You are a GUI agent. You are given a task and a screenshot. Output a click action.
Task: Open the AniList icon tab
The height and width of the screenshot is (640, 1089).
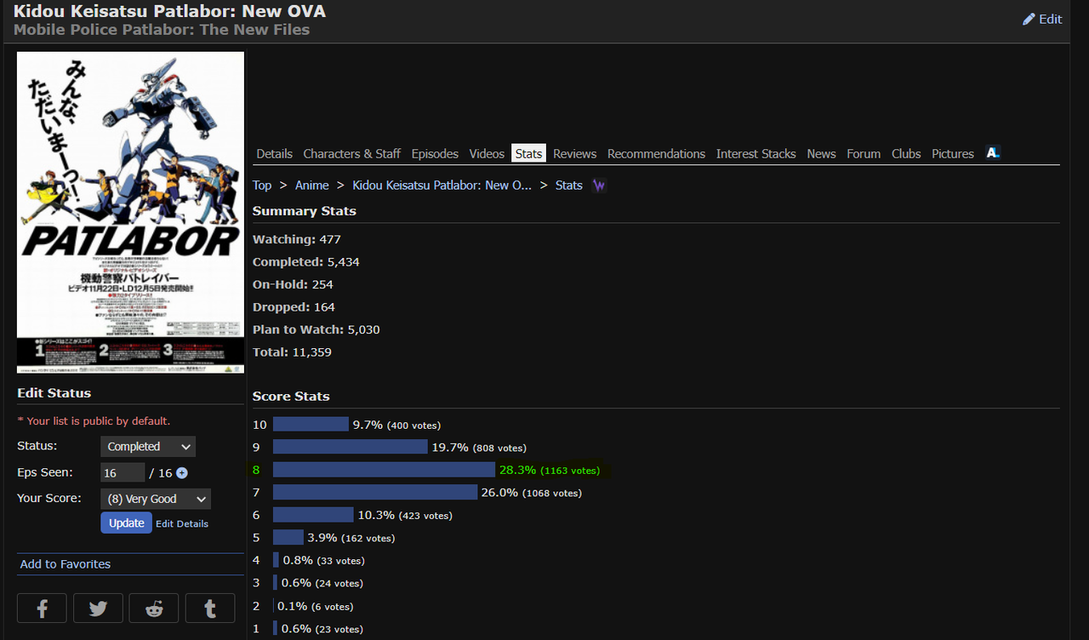tap(993, 152)
